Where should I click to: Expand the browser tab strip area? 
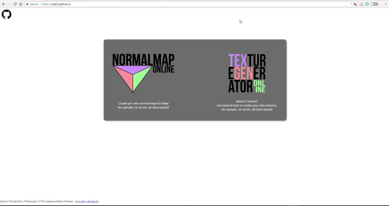tap(194, 1)
